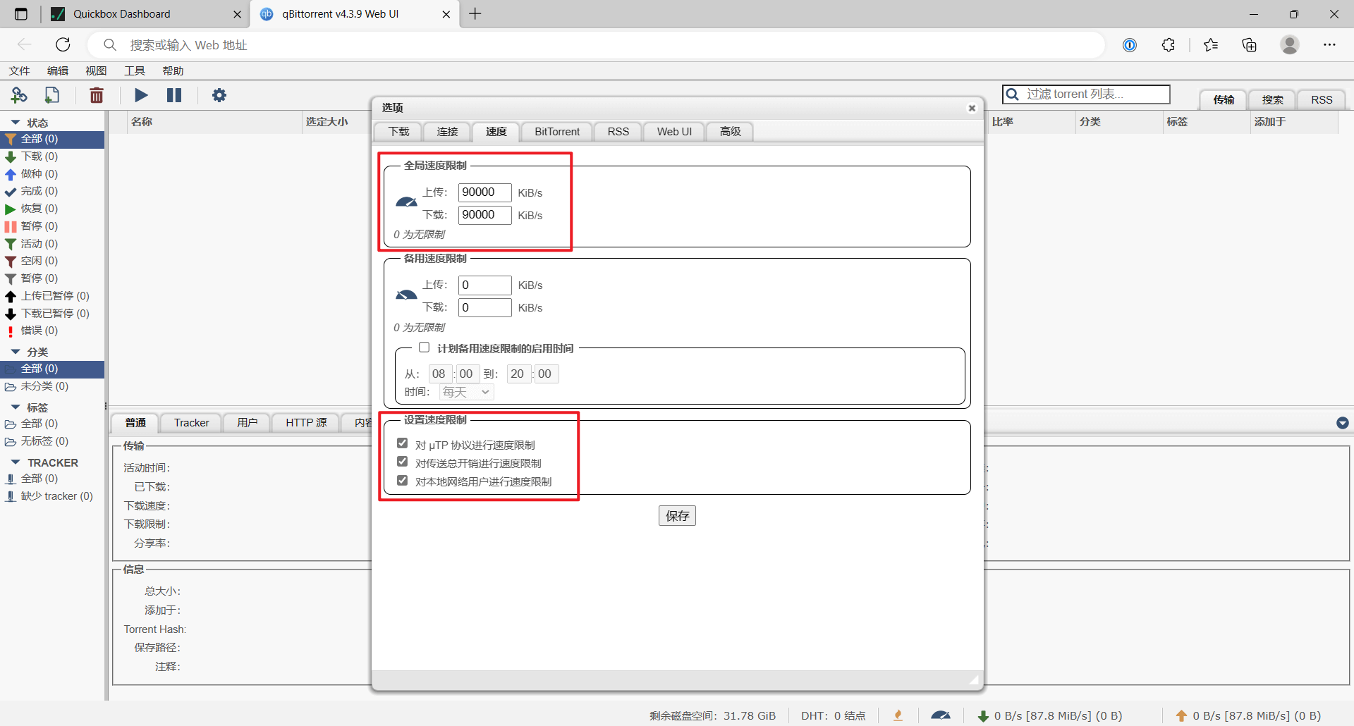Click the delete torrent trash icon

(x=97, y=95)
